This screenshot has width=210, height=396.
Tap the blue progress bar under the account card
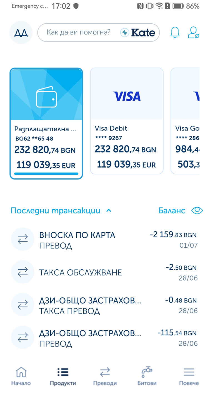(46, 174)
